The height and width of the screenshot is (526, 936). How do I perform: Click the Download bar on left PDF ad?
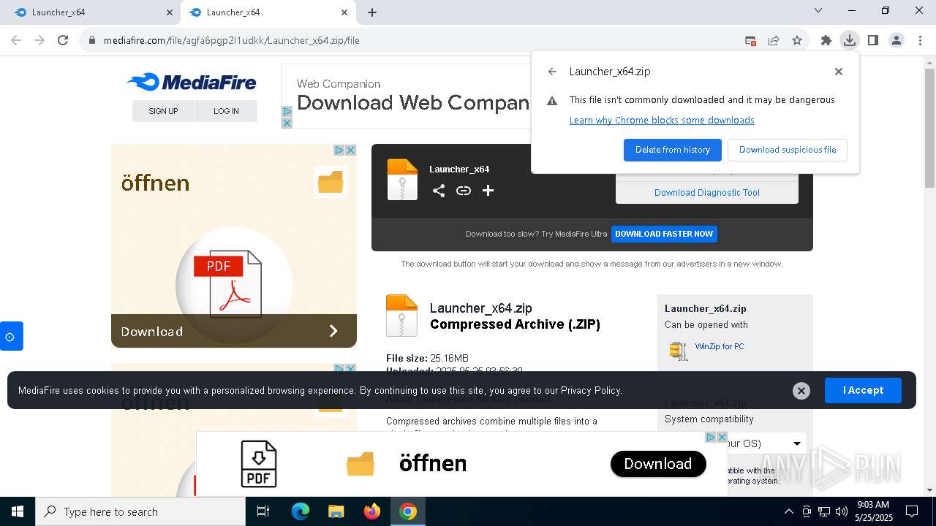pyautogui.click(x=234, y=331)
